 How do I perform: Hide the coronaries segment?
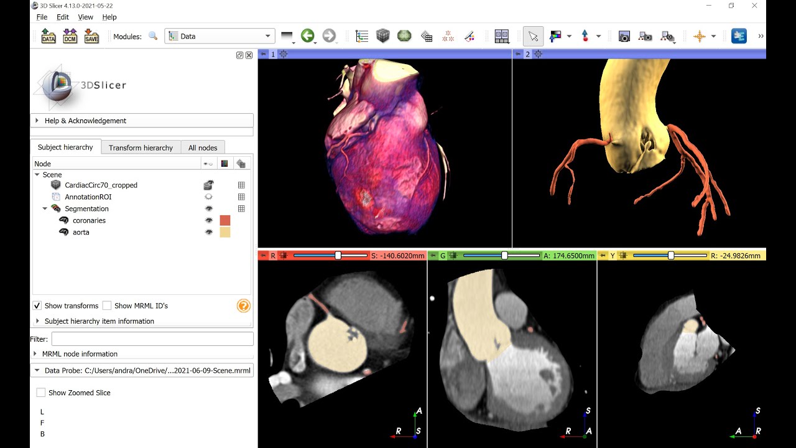pos(209,220)
